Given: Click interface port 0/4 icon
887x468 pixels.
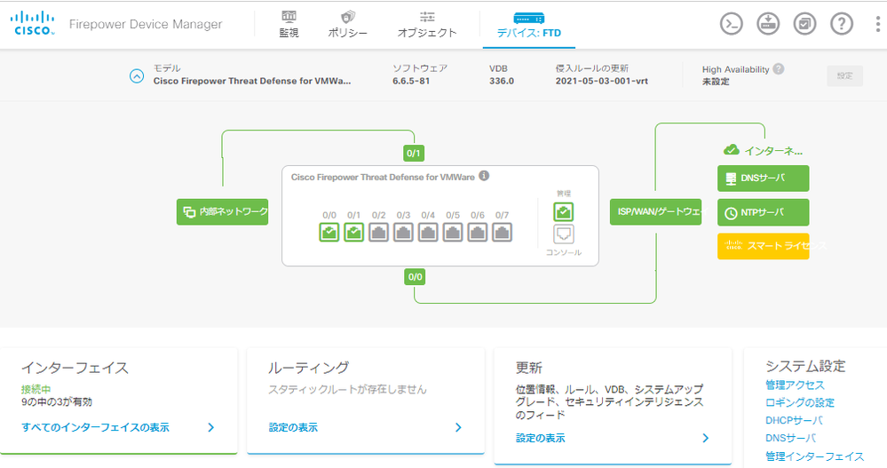Looking at the screenshot, I should pos(428,232).
